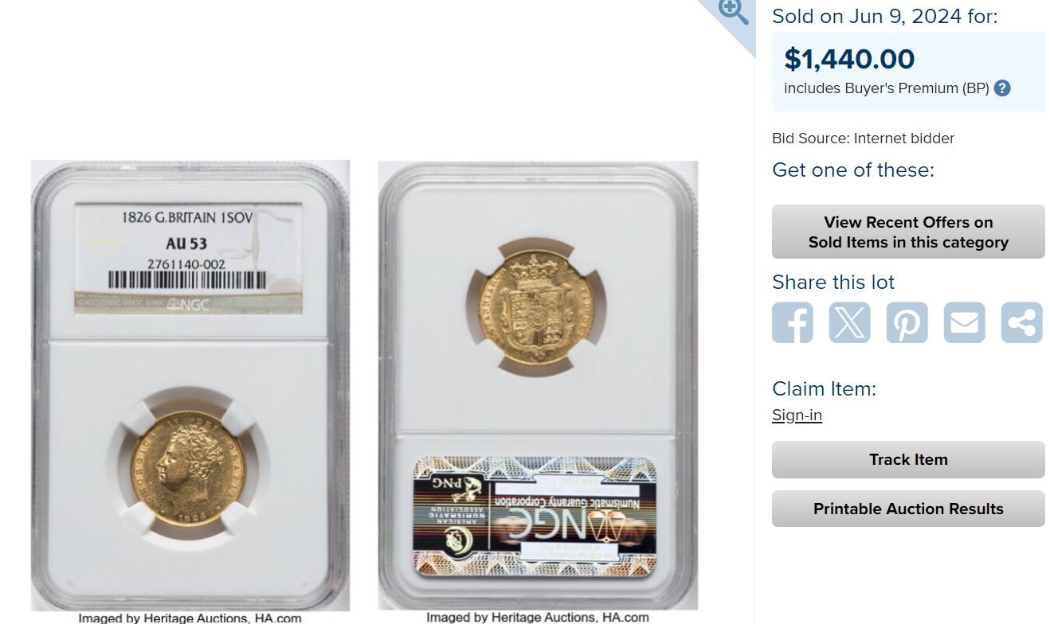Image resolution: width=1050 pixels, height=624 pixels.
Task: Share this lot on X
Action: 850,322
